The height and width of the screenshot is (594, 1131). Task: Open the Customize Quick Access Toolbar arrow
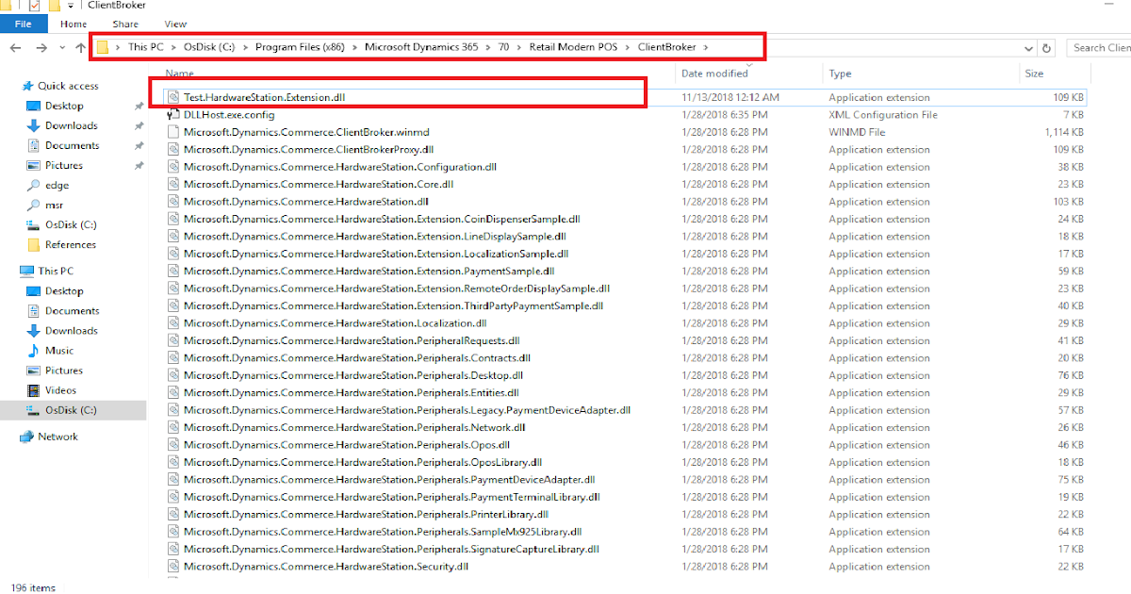72,6
